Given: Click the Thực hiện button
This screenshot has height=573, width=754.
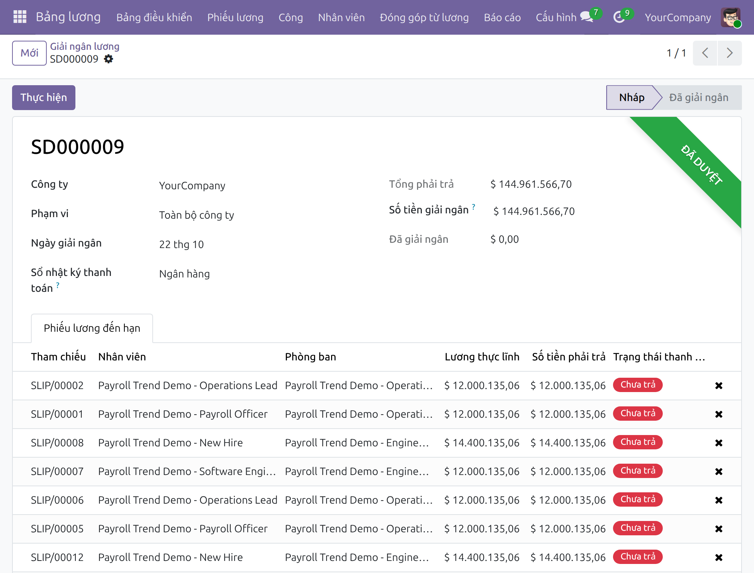Looking at the screenshot, I should click(44, 98).
